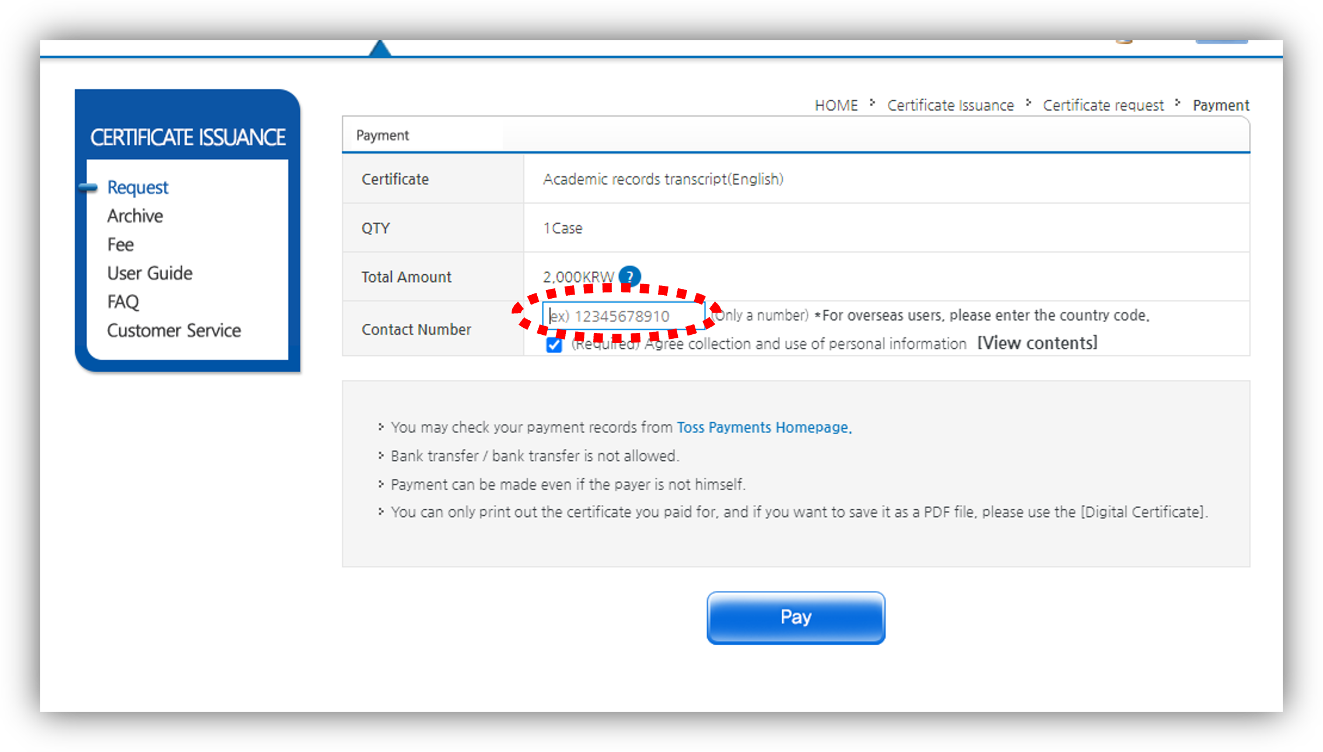The width and height of the screenshot is (1323, 752).
Task: Open the Toss Payments Homepage link
Action: 764,427
